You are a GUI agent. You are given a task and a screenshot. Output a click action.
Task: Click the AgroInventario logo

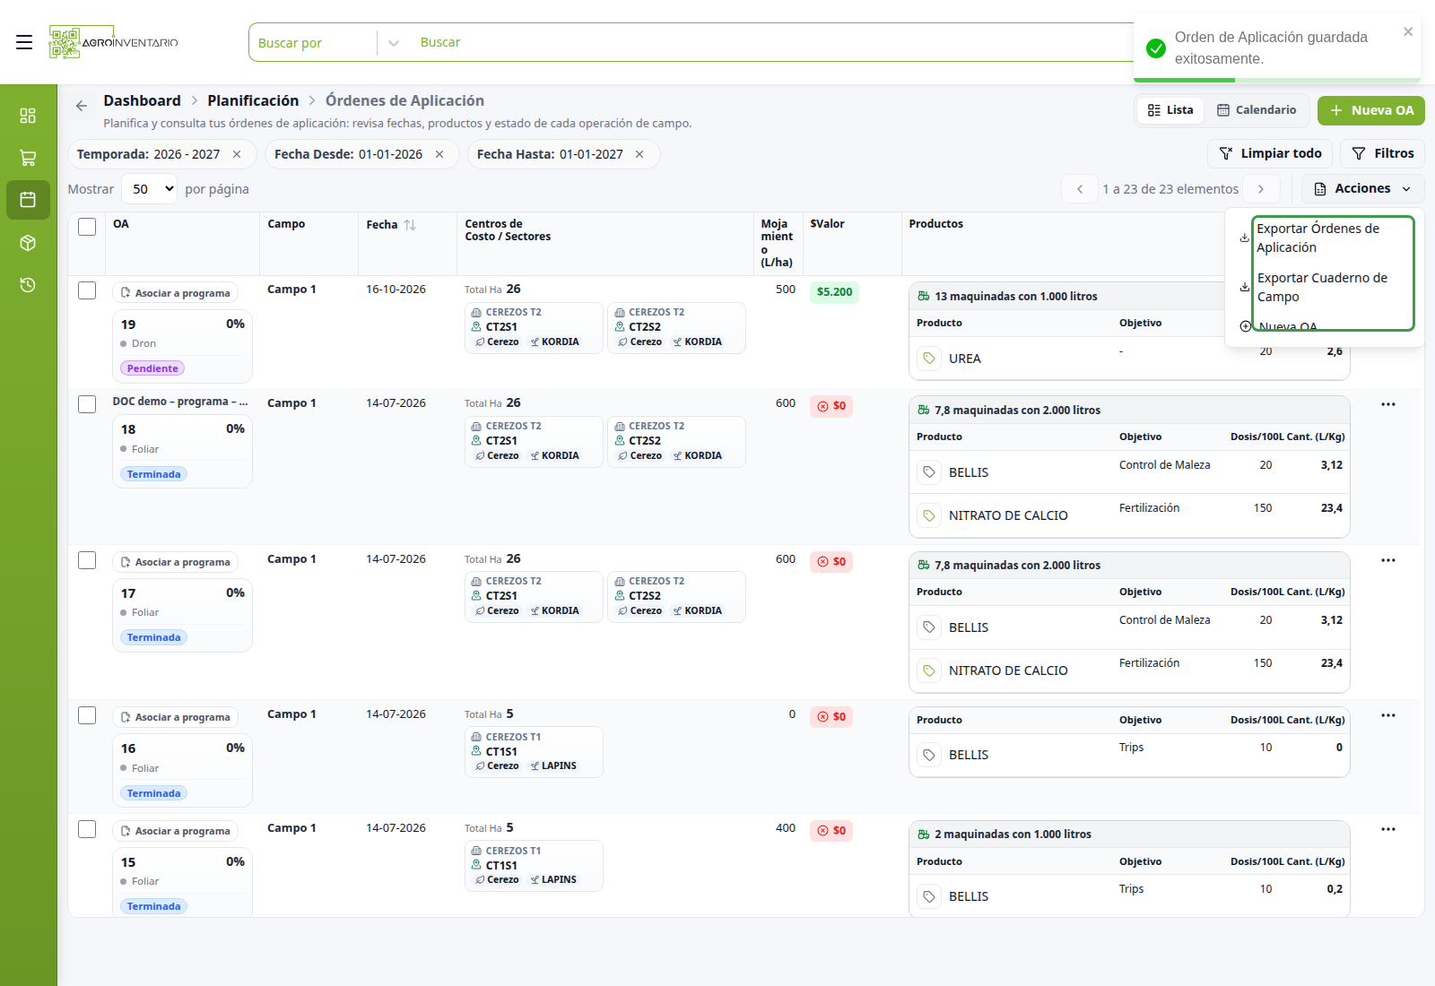[113, 42]
